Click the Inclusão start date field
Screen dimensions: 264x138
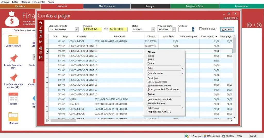(x=93, y=29)
